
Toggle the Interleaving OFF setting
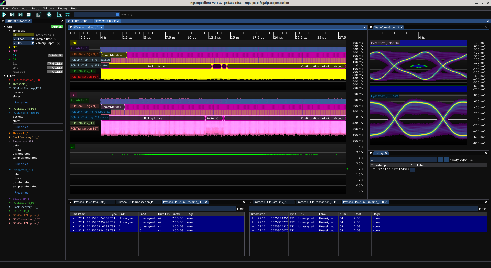click(23, 35)
